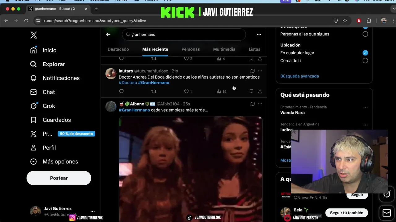Click the X logo in sidebar
Image resolution: width=396 pixels, height=222 pixels.
pyautogui.click(x=34, y=35)
